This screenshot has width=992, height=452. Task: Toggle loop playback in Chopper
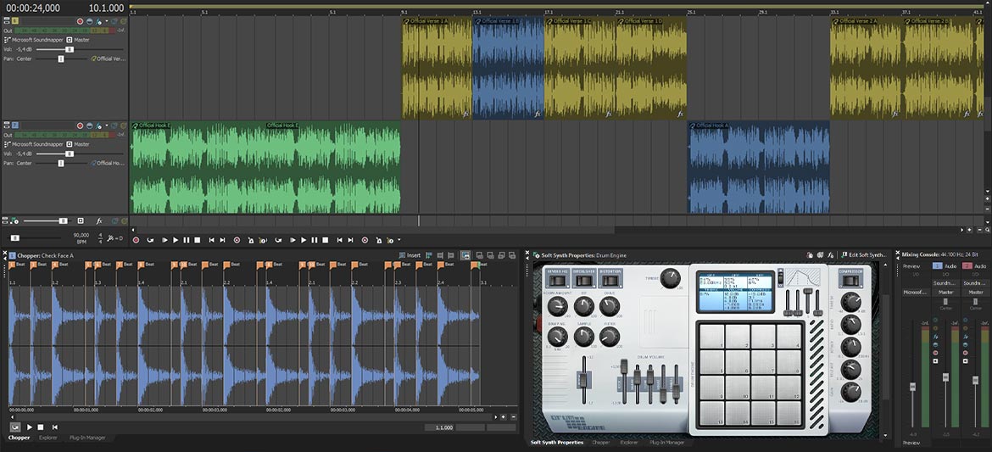tap(14, 427)
